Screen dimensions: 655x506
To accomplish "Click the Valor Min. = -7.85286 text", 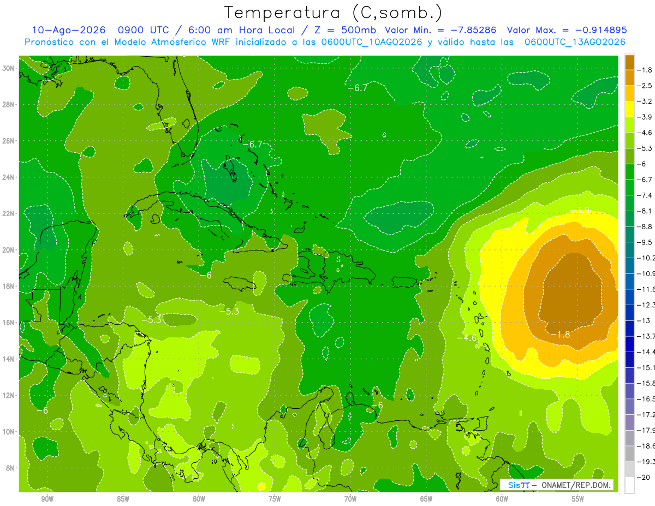I will click(440, 30).
